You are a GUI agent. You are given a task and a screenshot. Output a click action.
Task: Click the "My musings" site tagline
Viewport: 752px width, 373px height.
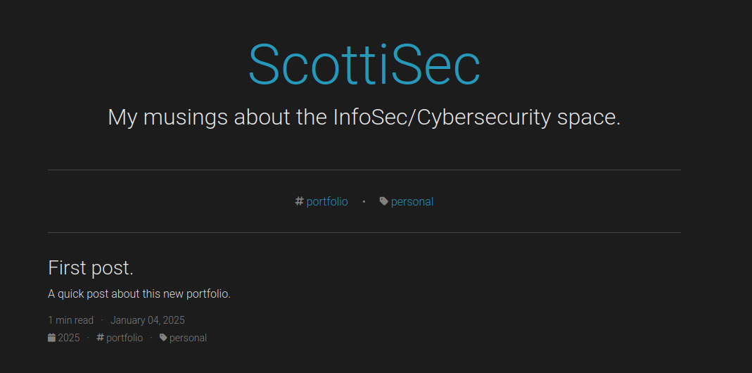click(364, 117)
